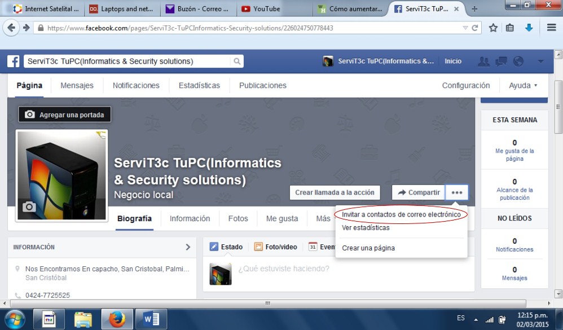This screenshot has height=330, width=563.
Task: Open the Información profile tab
Action: 190,219
